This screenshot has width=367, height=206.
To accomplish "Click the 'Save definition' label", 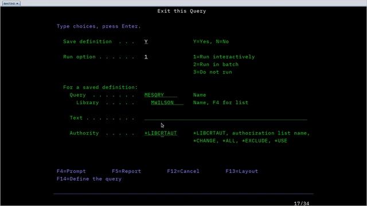I will coord(87,42).
